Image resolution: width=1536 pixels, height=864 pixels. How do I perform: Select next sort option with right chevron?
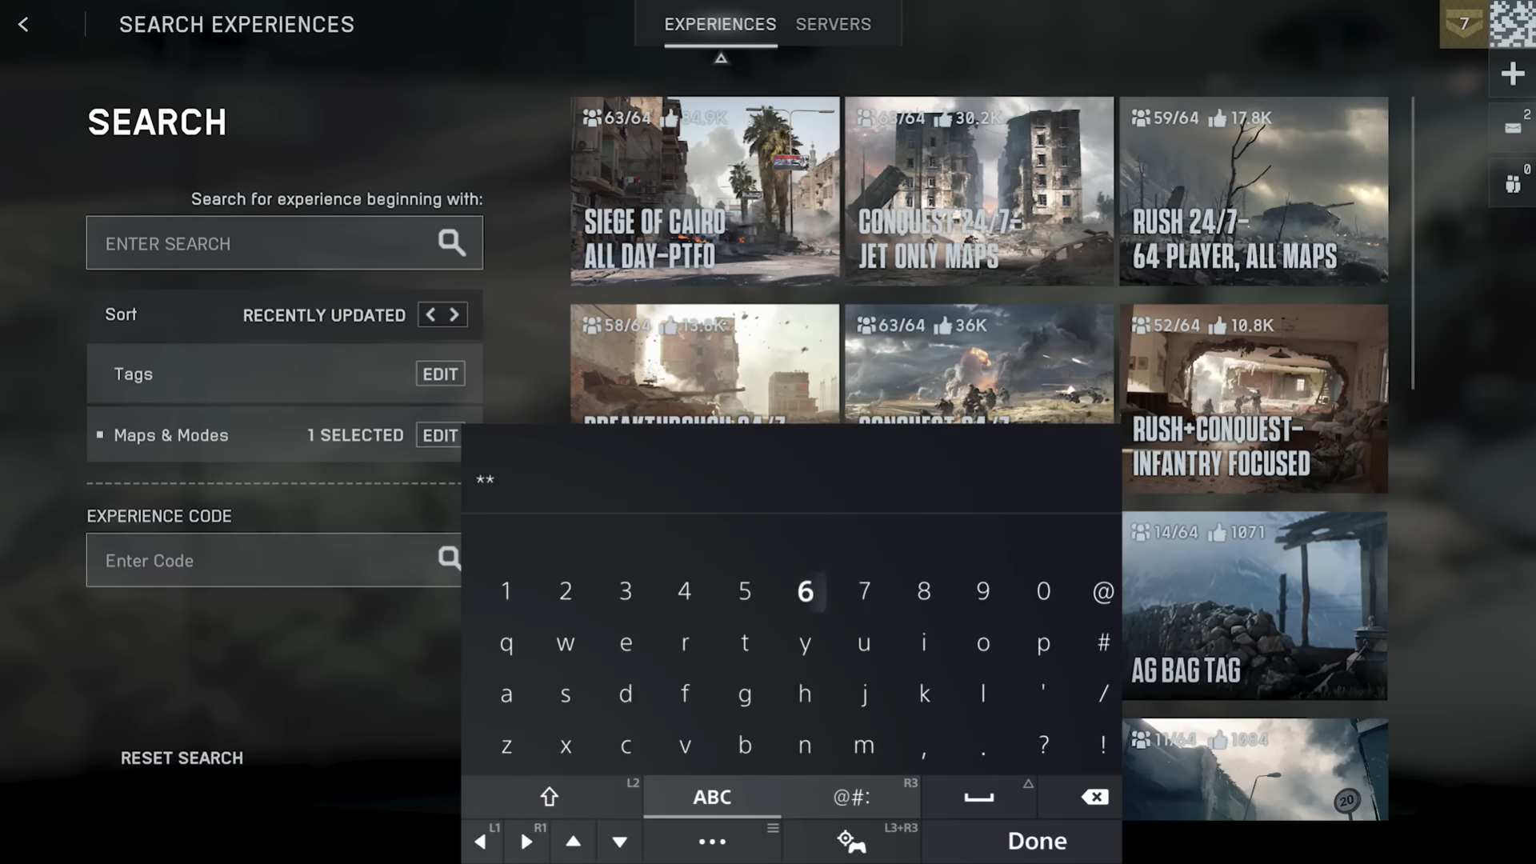[454, 314]
